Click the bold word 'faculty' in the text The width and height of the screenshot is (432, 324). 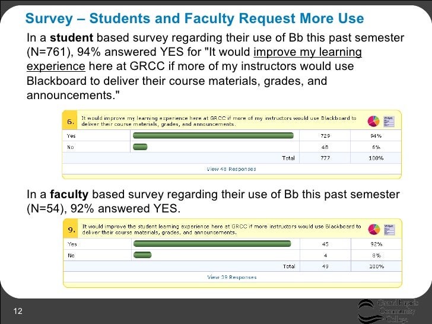[70, 195]
